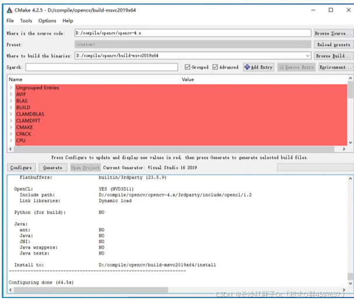
Task: Click the output log scroll-down arrow
Action: tap(350, 284)
